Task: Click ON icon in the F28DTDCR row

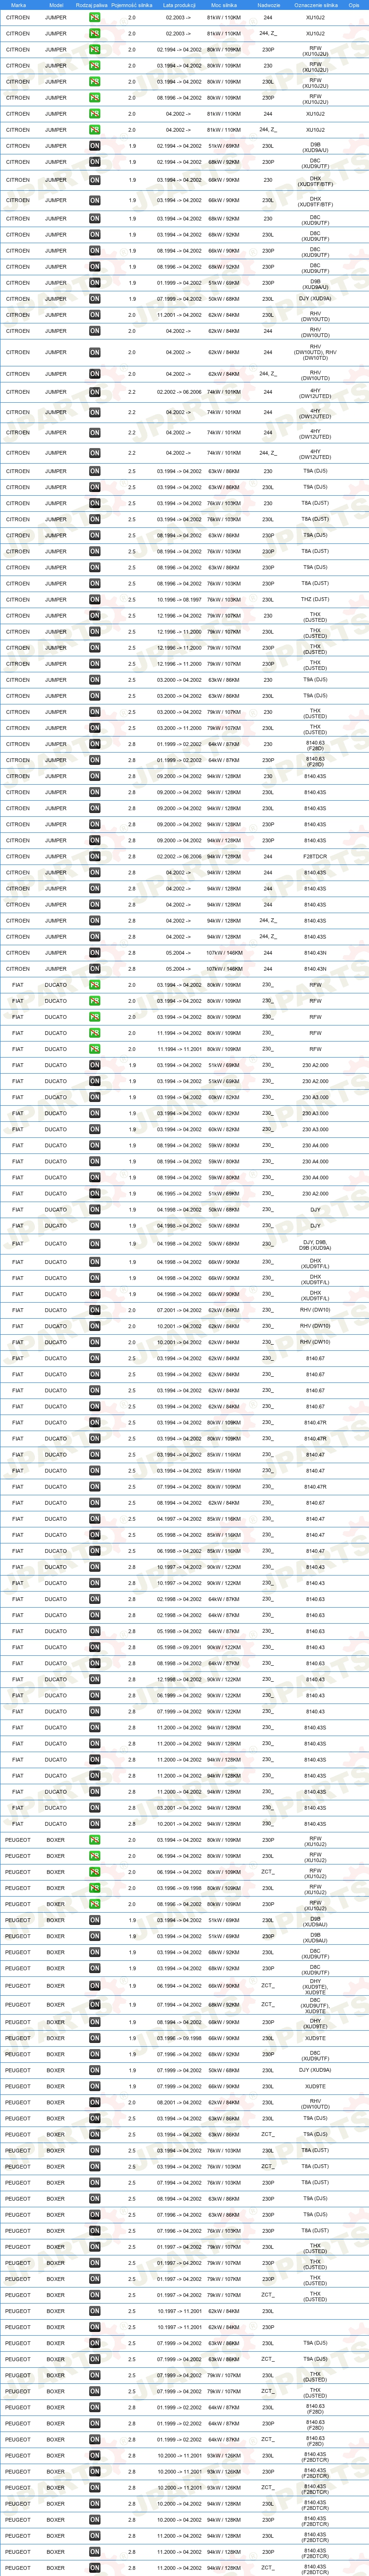Action: pos(94,857)
